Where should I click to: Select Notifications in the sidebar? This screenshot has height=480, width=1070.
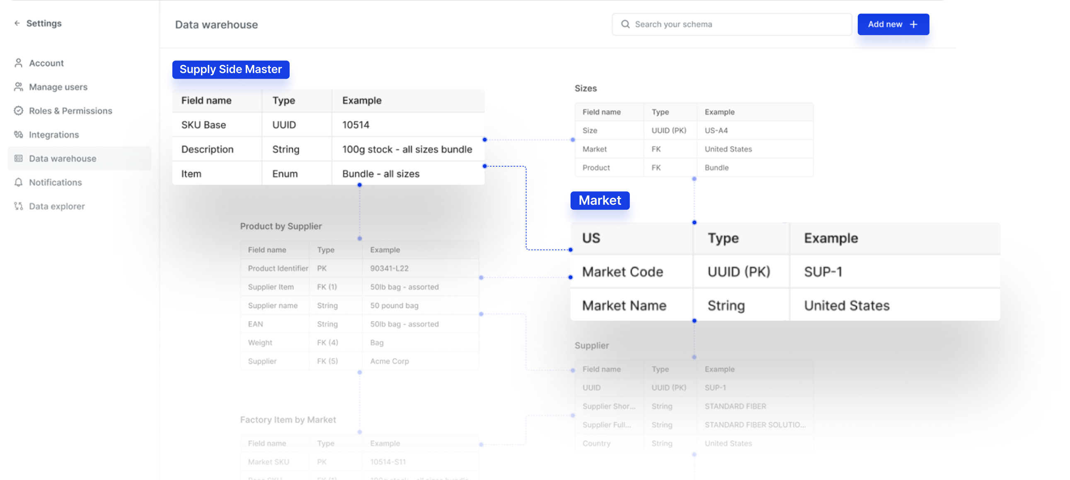(x=55, y=182)
